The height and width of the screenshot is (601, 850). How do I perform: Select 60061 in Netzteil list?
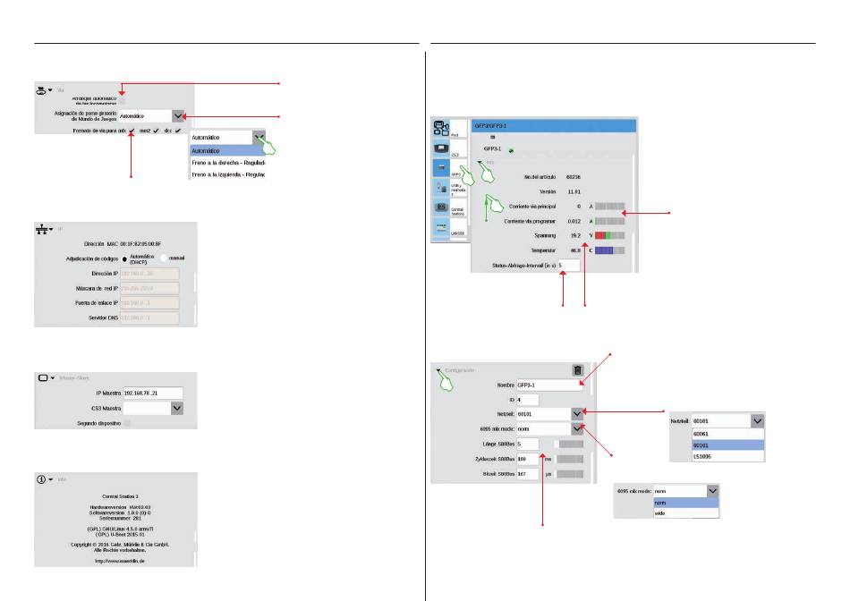click(x=728, y=434)
